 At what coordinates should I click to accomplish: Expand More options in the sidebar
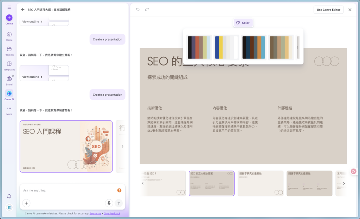click(9, 108)
